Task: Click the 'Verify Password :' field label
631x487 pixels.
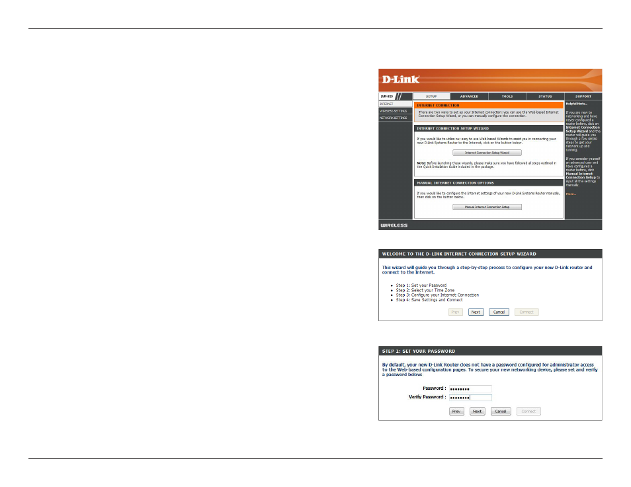Action: point(427,397)
